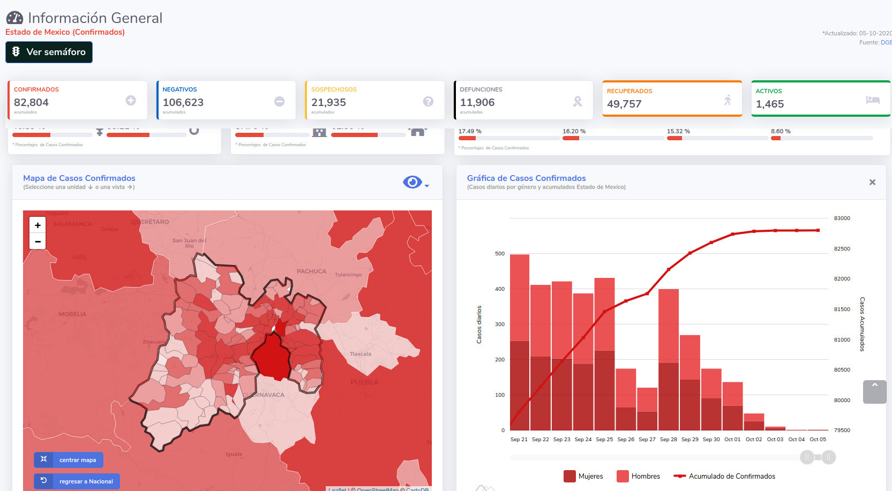Click the Ver semáforo button

pos(49,52)
